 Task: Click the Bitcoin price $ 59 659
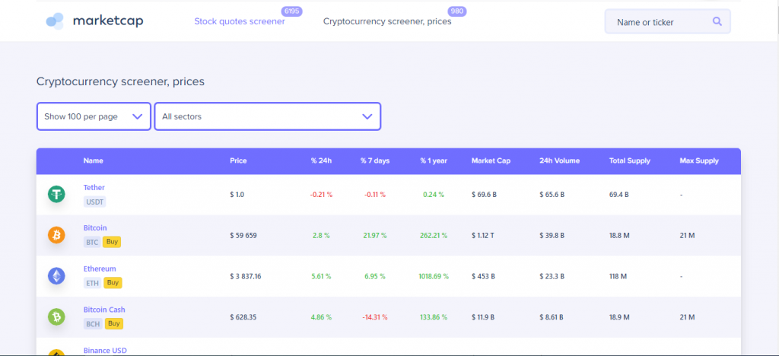point(243,235)
